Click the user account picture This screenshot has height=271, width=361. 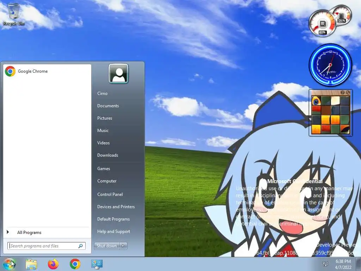coord(118,73)
